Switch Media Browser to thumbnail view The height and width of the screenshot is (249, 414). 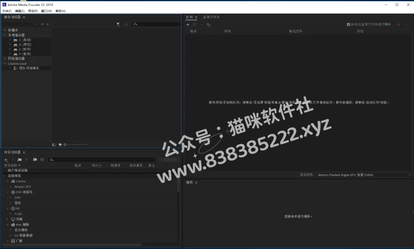[60, 145]
